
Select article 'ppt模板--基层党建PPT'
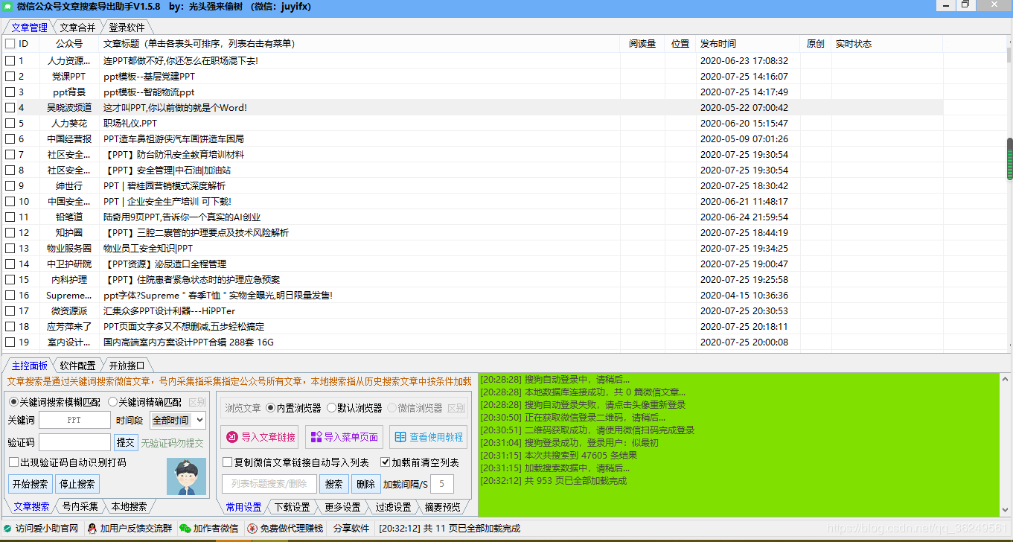149,77
